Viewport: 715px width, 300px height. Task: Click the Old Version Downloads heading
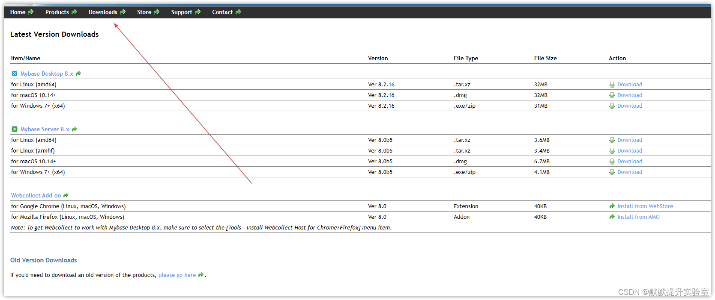(44, 260)
